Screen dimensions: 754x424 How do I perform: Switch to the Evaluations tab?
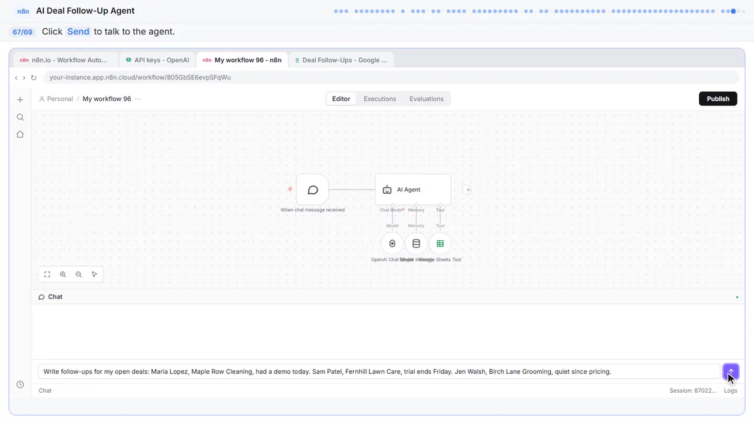(426, 99)
